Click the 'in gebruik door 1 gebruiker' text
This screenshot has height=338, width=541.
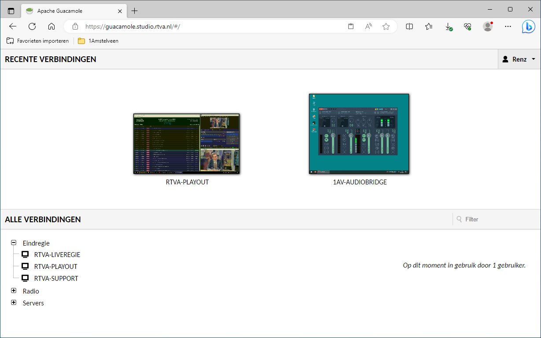click(x=464, y=265)
